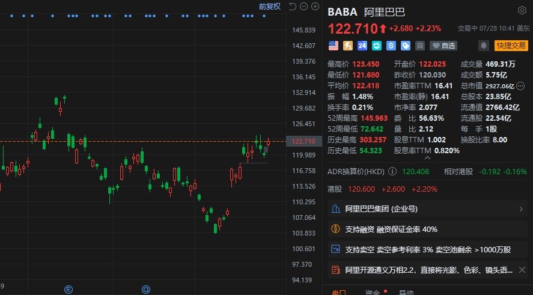Click the 相对港股 -0.192 -0.16% value

(503, 172)
